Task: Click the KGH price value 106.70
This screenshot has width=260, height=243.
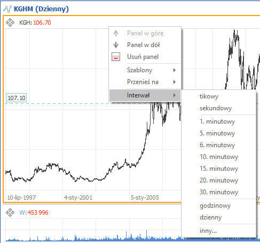Action: click(x=42, y=22)
